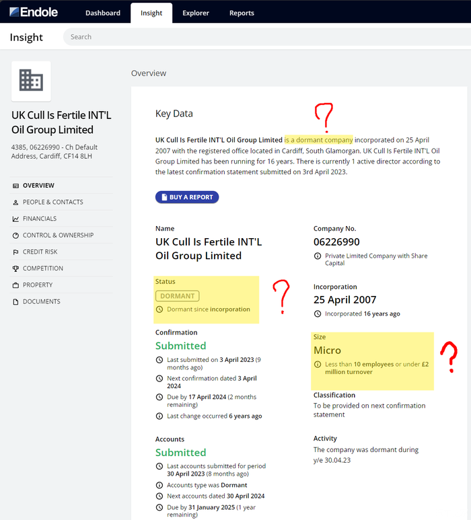Click the sidebar company name heading
This screenshot has width=471, height=520.
pyautogui.click(x=61, y=122)
